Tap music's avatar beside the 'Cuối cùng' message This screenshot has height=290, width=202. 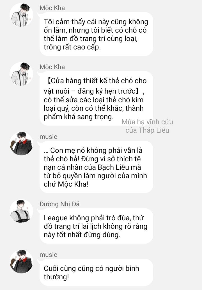coord(21,262)
